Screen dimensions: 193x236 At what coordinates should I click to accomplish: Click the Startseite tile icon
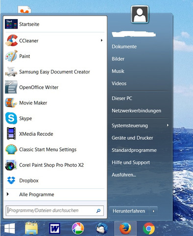click(x=11, y=24)
